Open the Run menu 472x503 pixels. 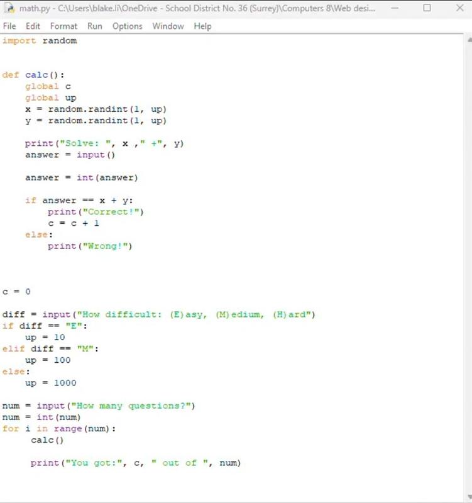tap(95, 26)
